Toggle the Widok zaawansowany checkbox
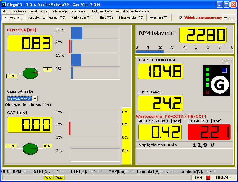The image size is (238, 182). click(x=181, y=18)
